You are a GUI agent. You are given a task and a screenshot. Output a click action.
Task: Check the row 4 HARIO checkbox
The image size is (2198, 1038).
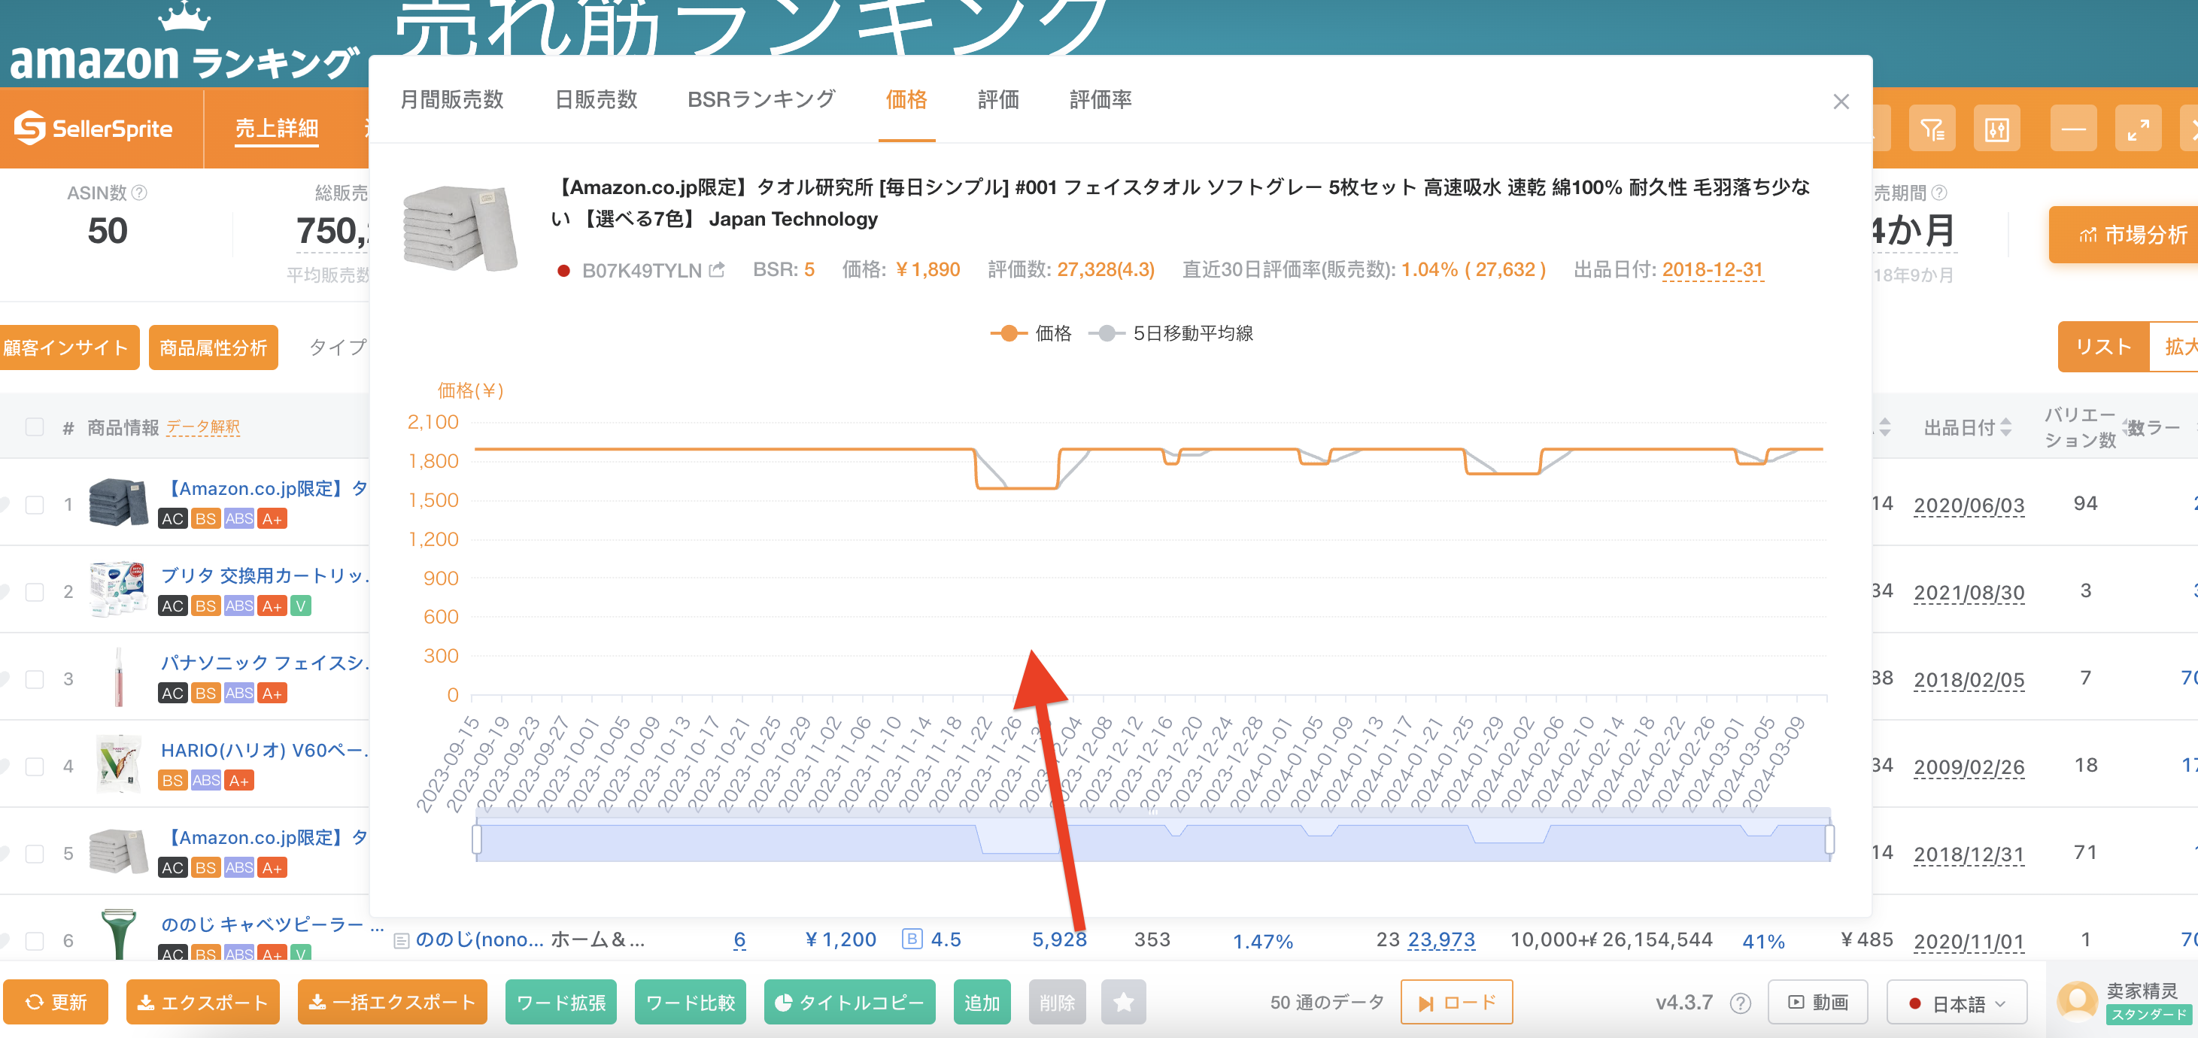[35, 766]
